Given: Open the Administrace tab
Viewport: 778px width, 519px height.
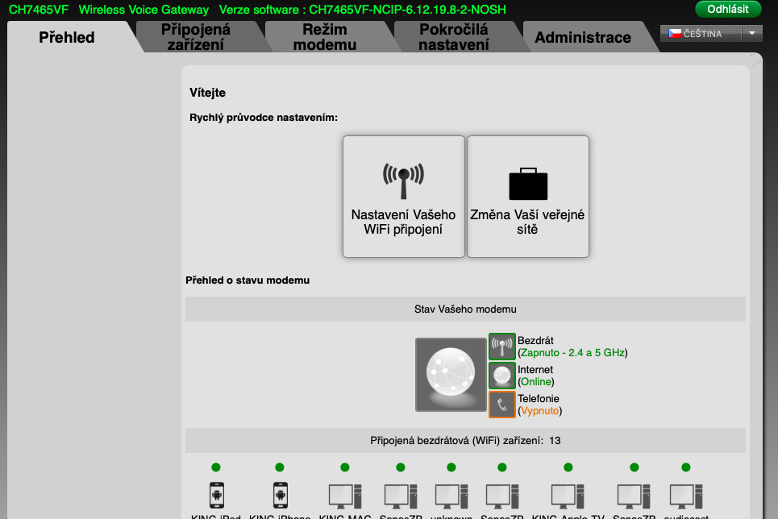Looking at the screenshot, I should click(x=582, y=38).
